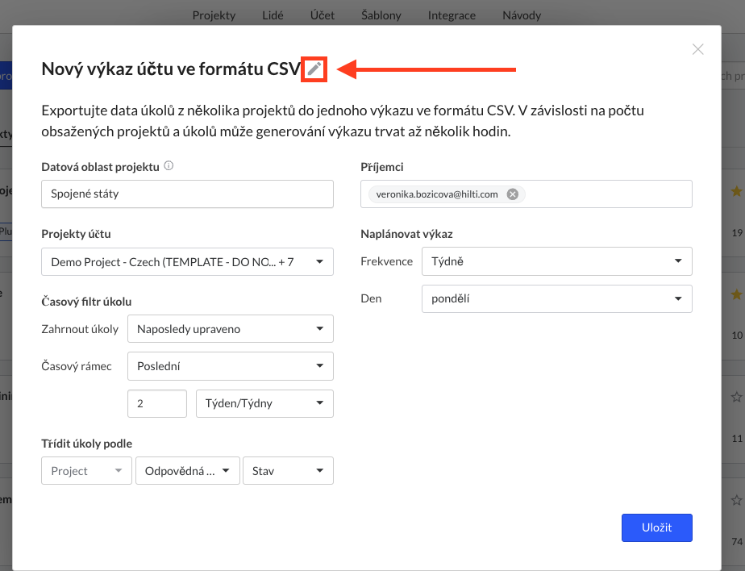Expand Frekvence dropdown showing Týdně
Viewport: 745px width, 571px height.
pyautogui.click(x=557, y=261)
